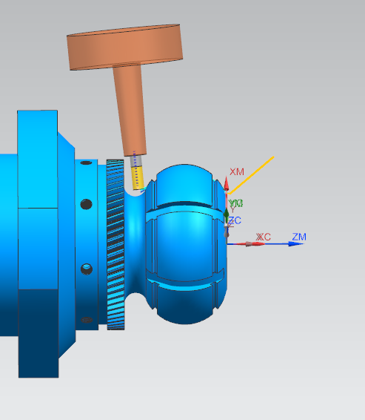Pick the yellow diagonal vector line

251,175
